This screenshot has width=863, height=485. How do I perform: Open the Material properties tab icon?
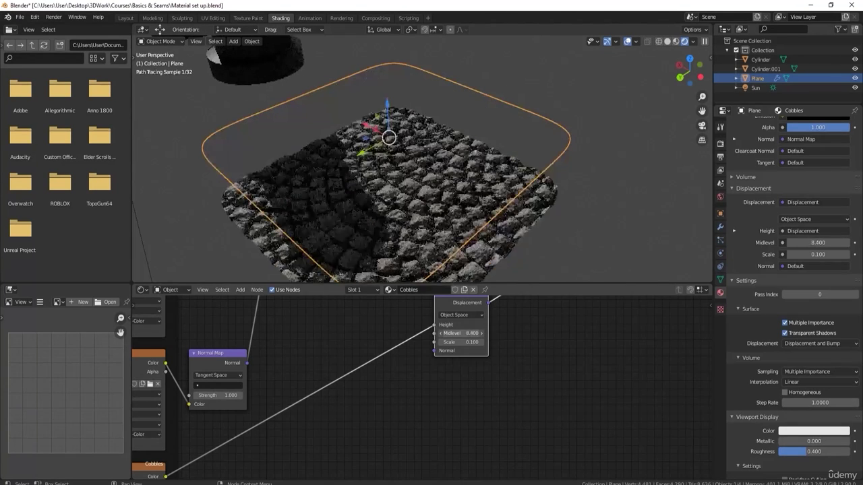point(720,293)
